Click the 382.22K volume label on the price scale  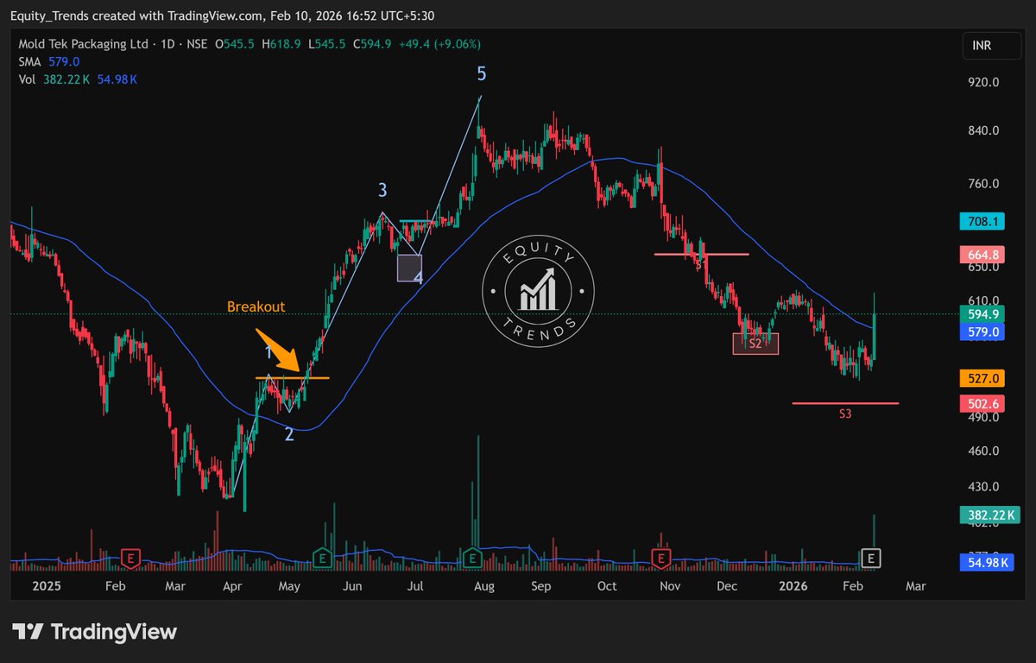[x=989, y=515]
